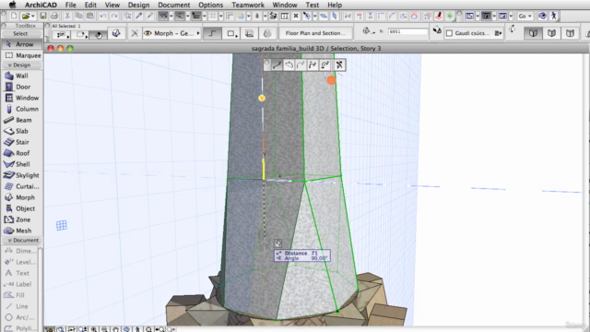Select the Slab tool
This screenshot has height=332, width=590.
click(21, 131)
